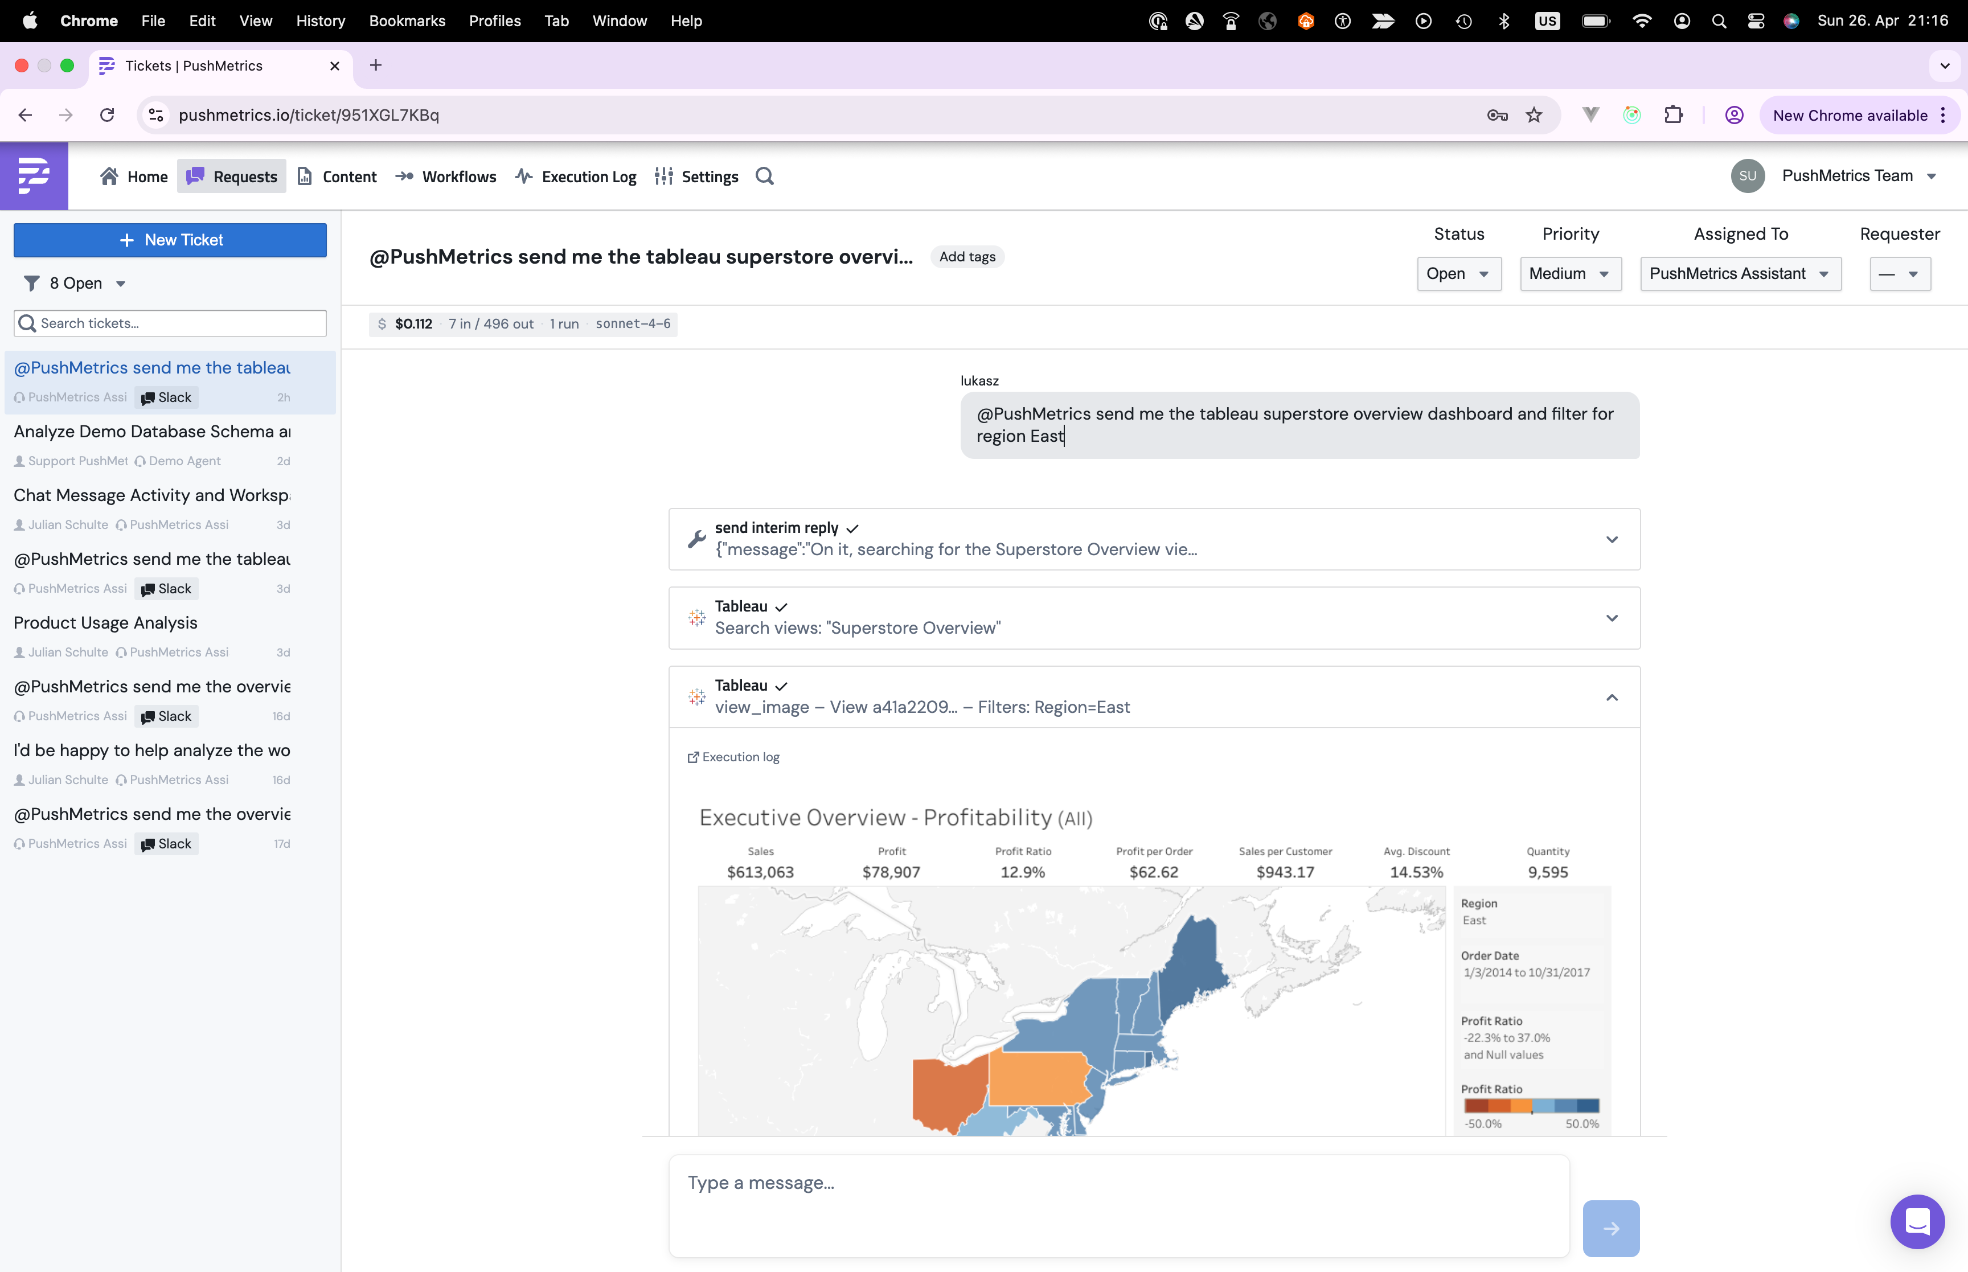Click the SU user avatar
Image resolution: width=1968 pixels, height=1272 pixels.
click(x=1748, y=176)
